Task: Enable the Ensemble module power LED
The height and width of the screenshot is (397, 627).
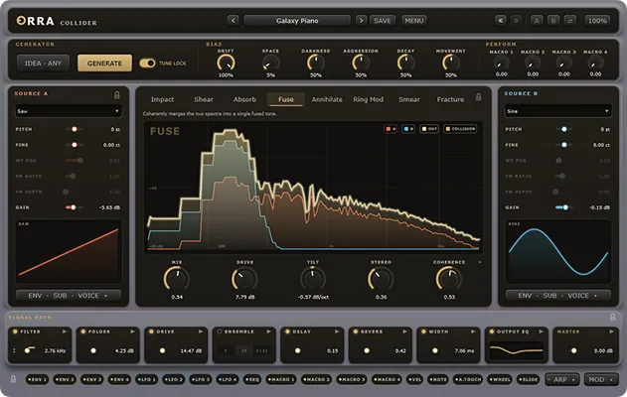Action: click(x=220, y=331)
